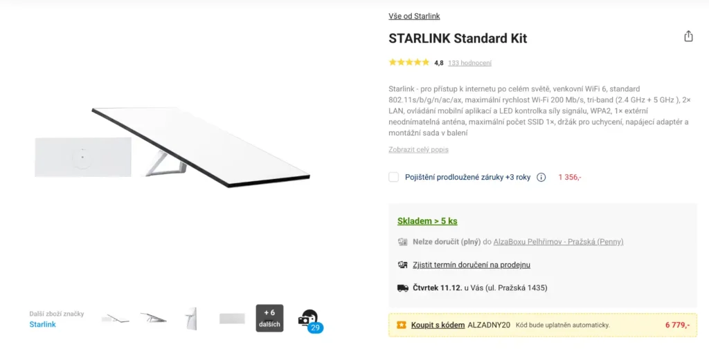The width and height of the screenshot is (709, 349).
Task: Open the Starlink brand link under gallery
Action: [x=42, y=324]
